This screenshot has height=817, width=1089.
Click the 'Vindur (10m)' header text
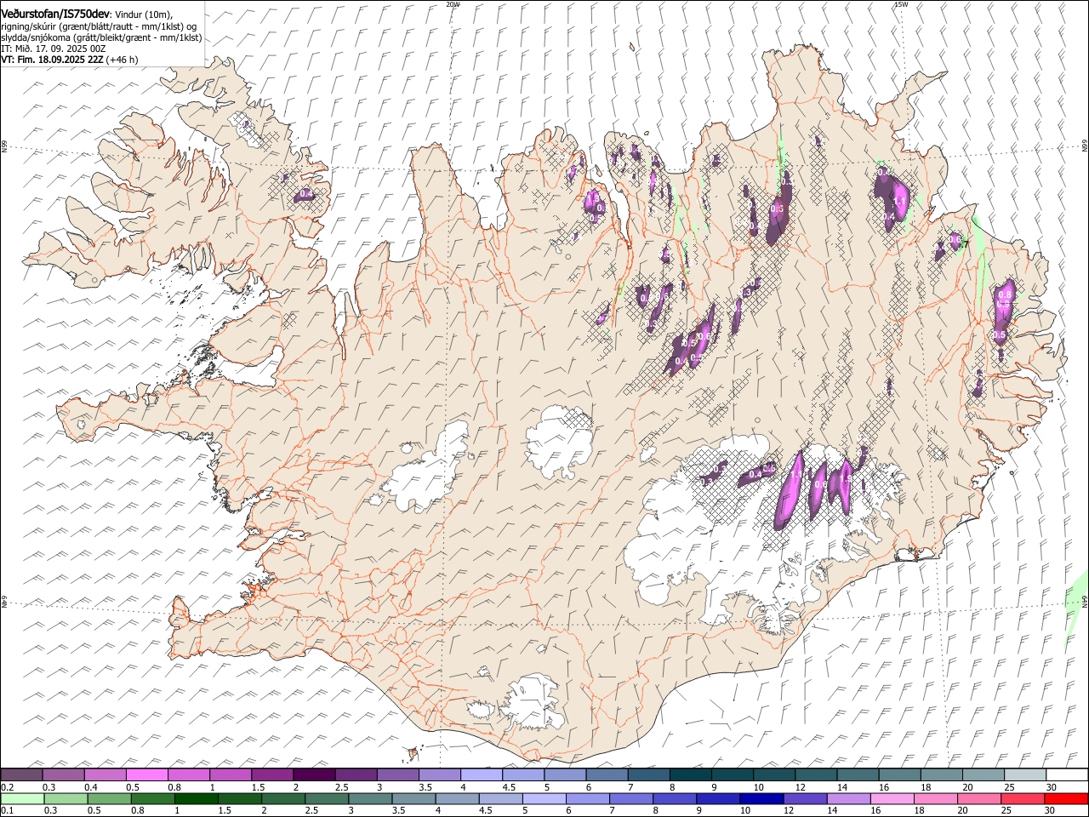click(143, 14)
